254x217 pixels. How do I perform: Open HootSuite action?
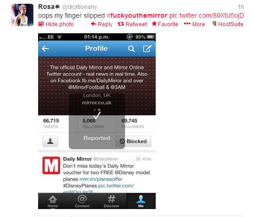tap(228, 24)
